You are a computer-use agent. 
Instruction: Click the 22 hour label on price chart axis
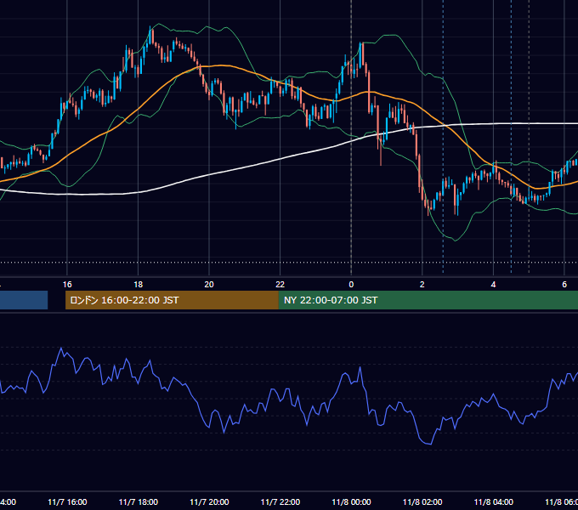click(x=280, y=285)
